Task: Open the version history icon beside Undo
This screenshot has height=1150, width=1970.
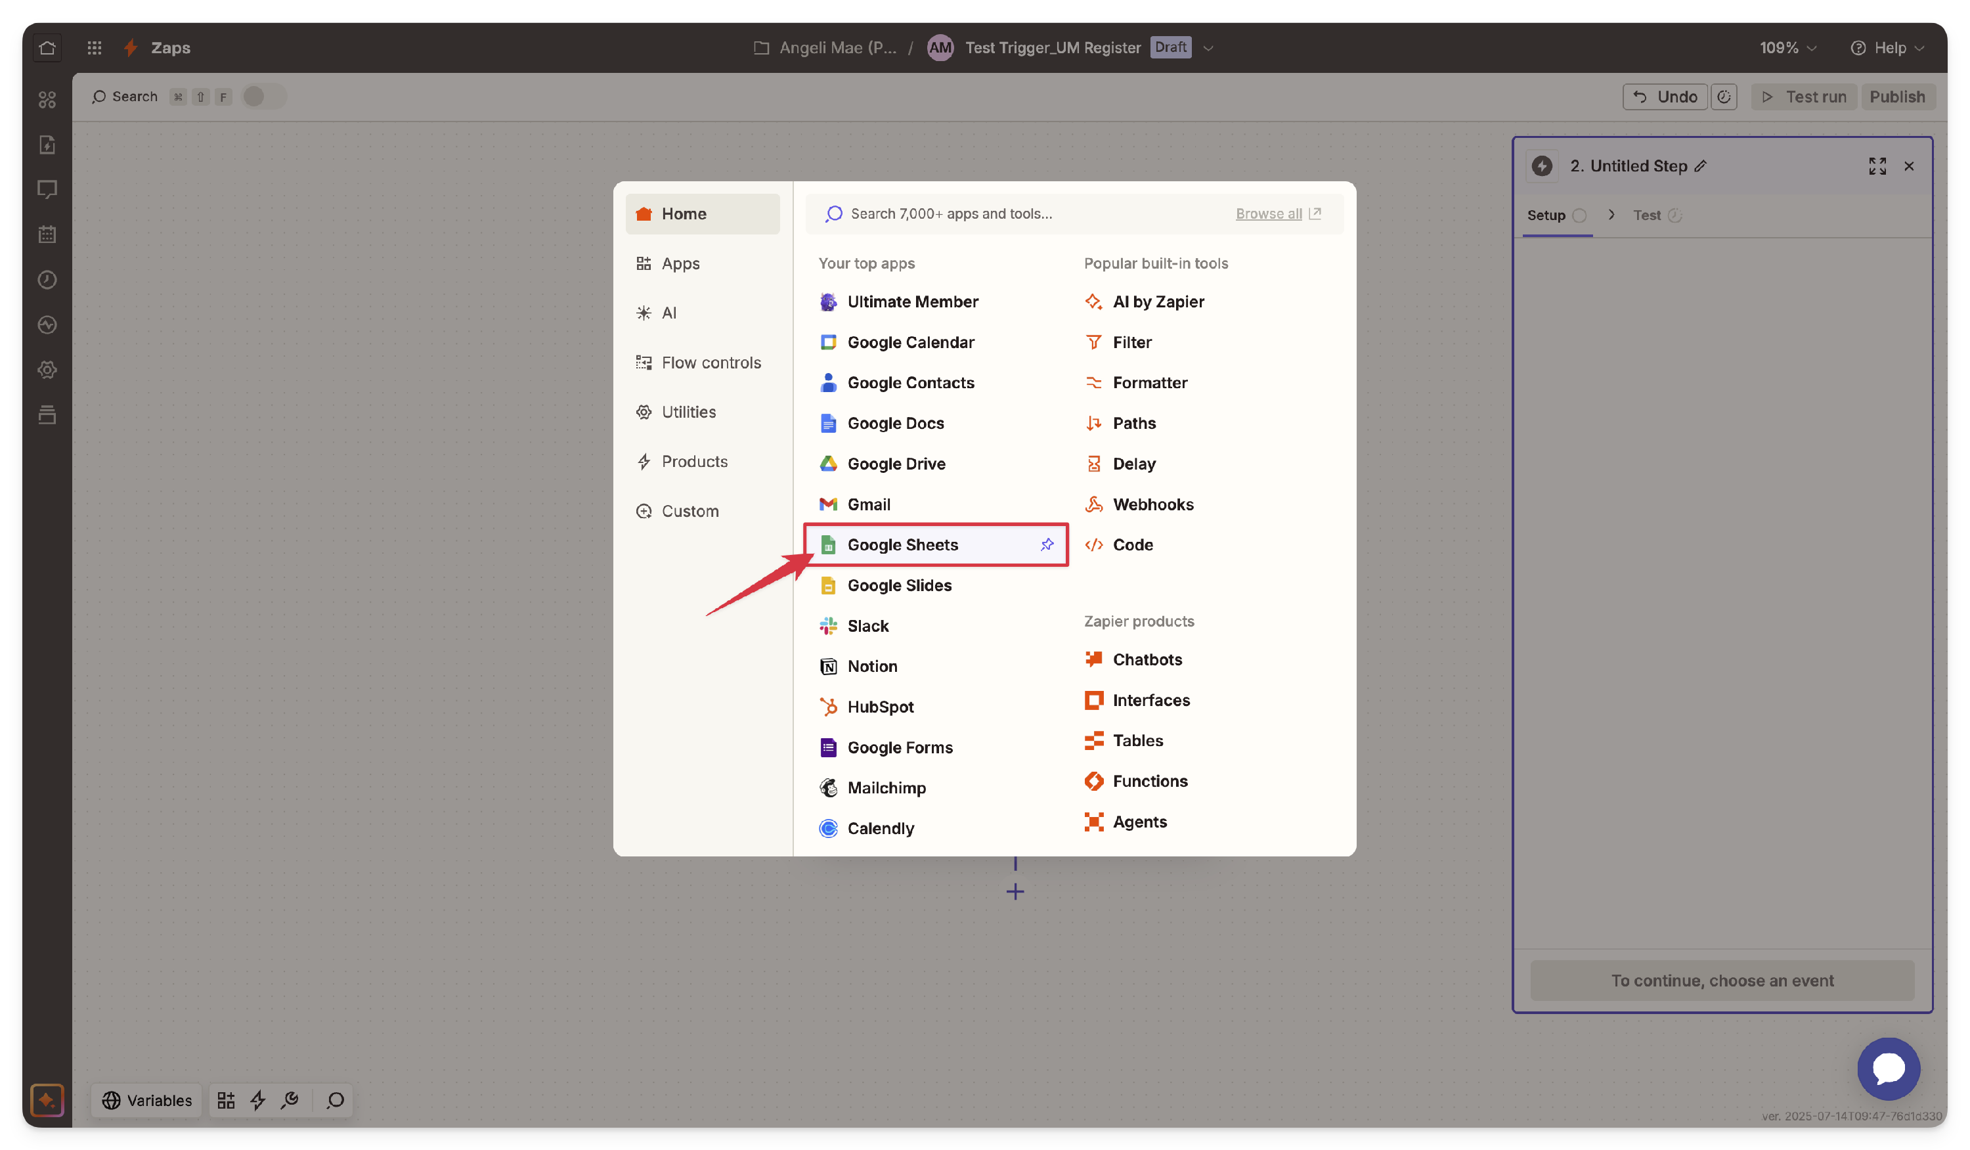Action: 1724,97
